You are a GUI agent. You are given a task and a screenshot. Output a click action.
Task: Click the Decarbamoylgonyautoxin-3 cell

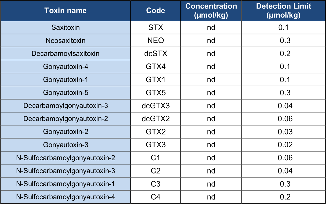click(x=65, y=106)
